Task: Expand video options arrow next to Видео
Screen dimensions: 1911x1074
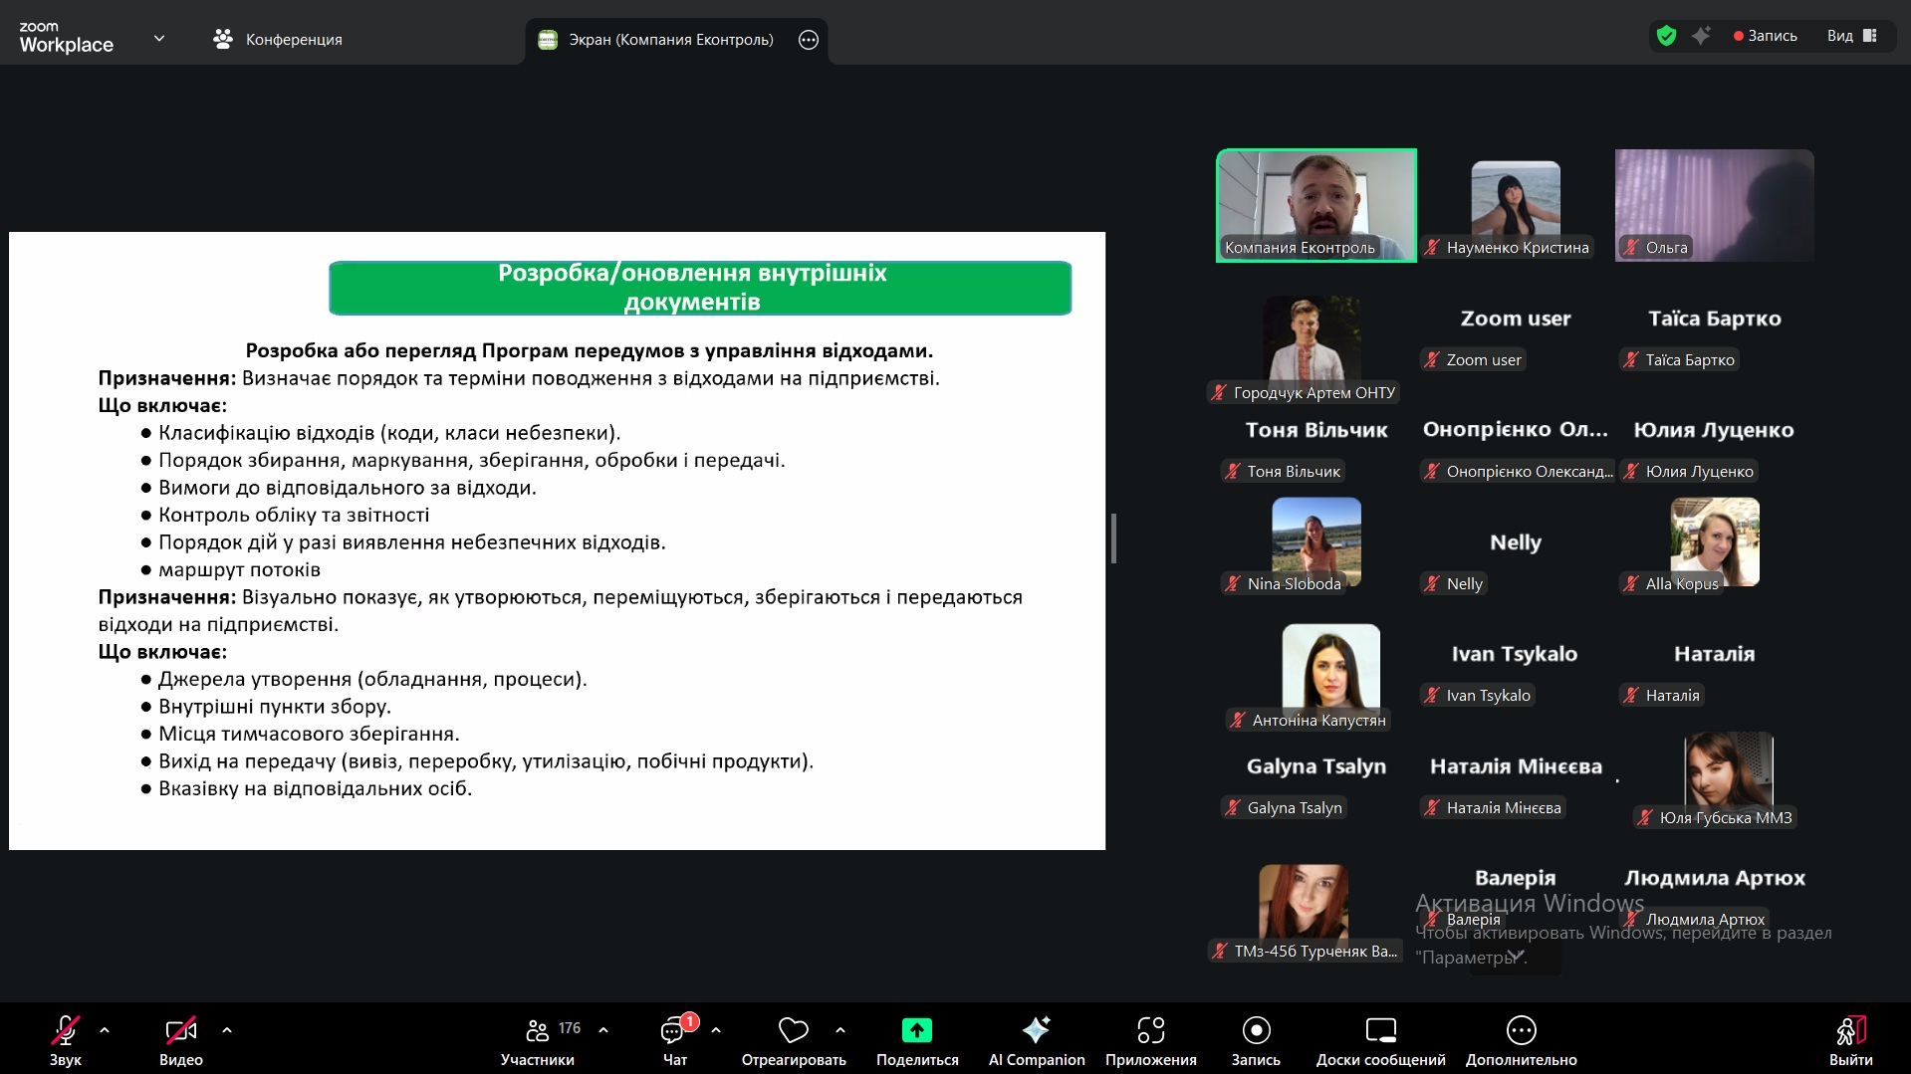Action: tap(227, 1030)
